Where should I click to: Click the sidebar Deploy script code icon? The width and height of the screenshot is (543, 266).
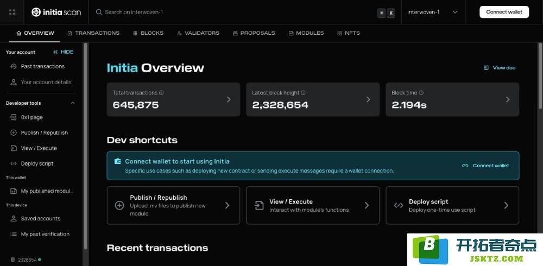(x=14, y=163)
